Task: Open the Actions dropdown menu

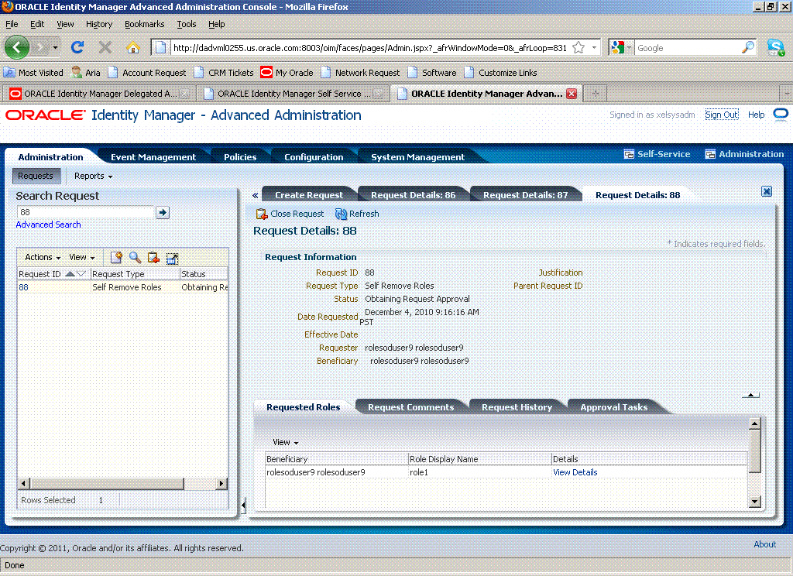Action: (x=42, y=256)
